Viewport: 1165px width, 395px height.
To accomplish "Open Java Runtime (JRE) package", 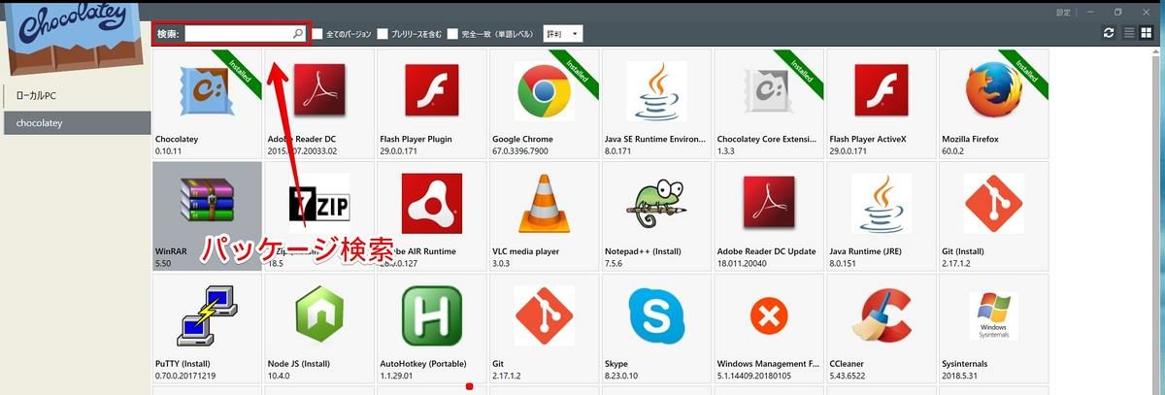I will coord(882,216).
